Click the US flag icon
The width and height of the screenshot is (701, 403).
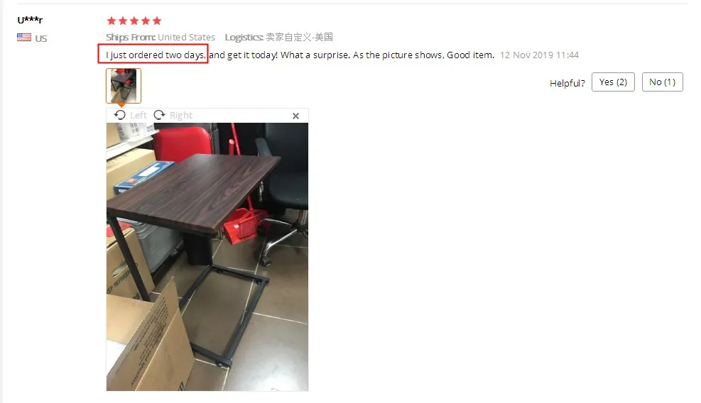24,38
